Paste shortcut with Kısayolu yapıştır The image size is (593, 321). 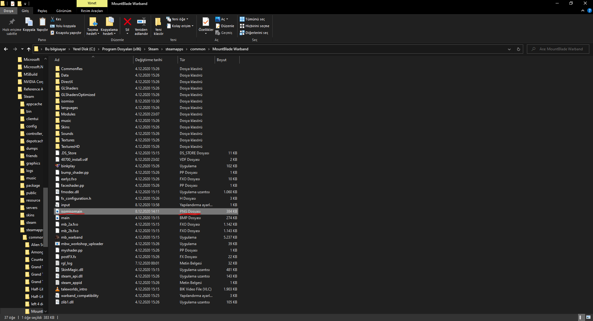pyautogui.click(x=66, y=33)
